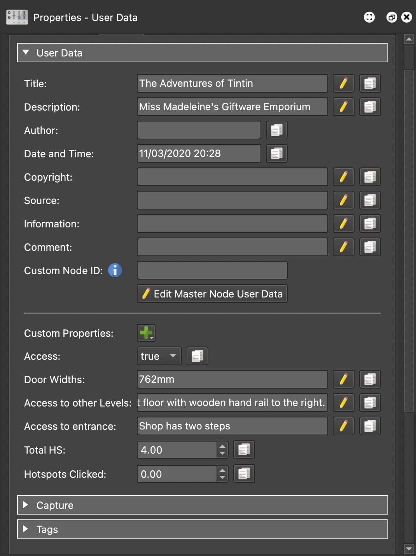Image resolution: width=416 pixels, height=556 pixels.
Task: Add a custom property with green plus
Action: pos(146,333)
